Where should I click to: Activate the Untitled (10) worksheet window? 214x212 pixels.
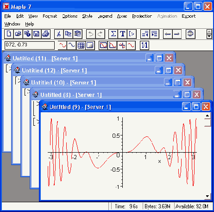point(63,83)
